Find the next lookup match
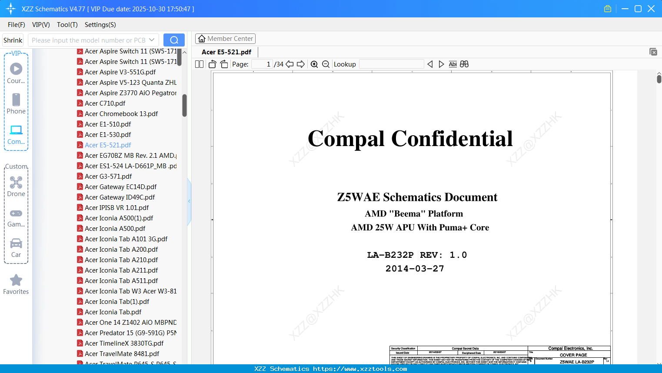662x373 pixels. [441, 64]
